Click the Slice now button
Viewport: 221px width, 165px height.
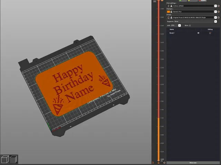193,163
